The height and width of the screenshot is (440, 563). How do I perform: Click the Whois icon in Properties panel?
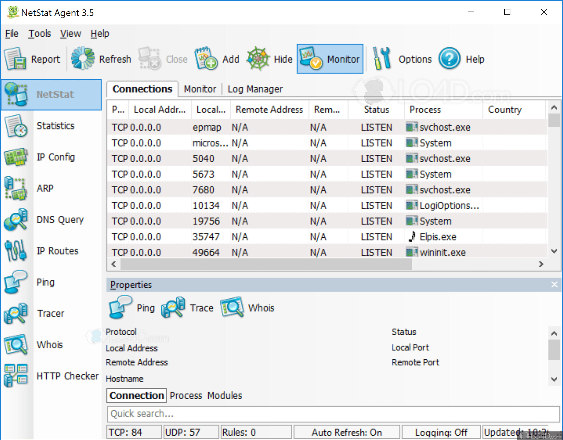pos(232,308)
